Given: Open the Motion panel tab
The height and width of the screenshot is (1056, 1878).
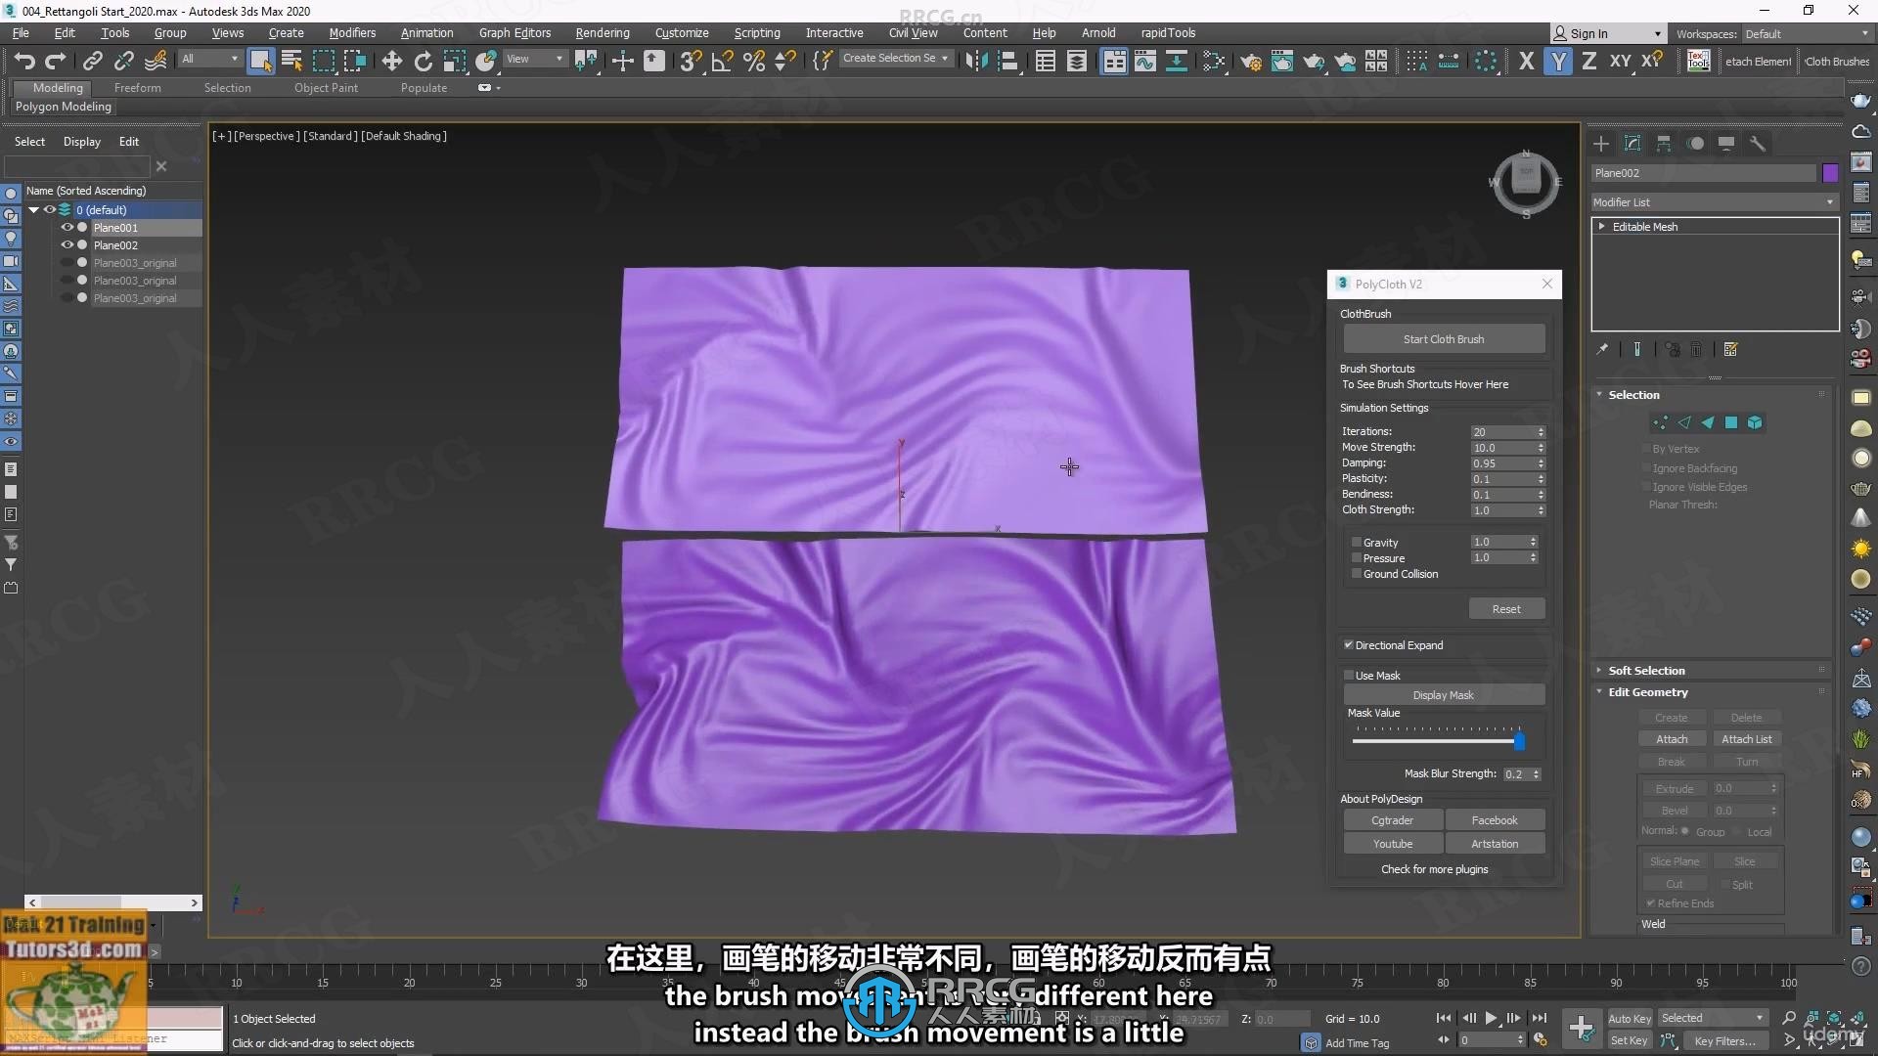Looking at the screenshot, I should coord(1695,144).
